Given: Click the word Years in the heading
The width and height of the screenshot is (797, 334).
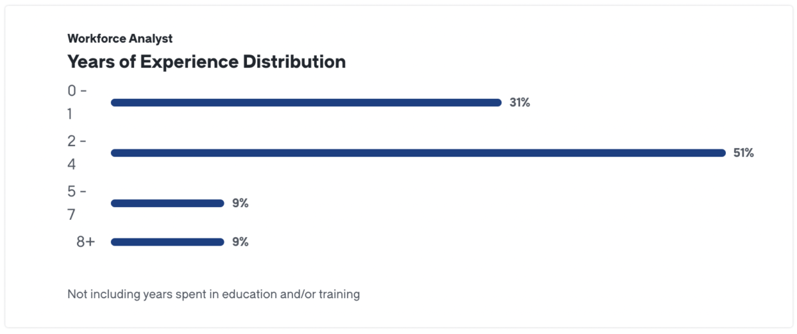Looking at the screenshot, I should (x=92, y=62).
